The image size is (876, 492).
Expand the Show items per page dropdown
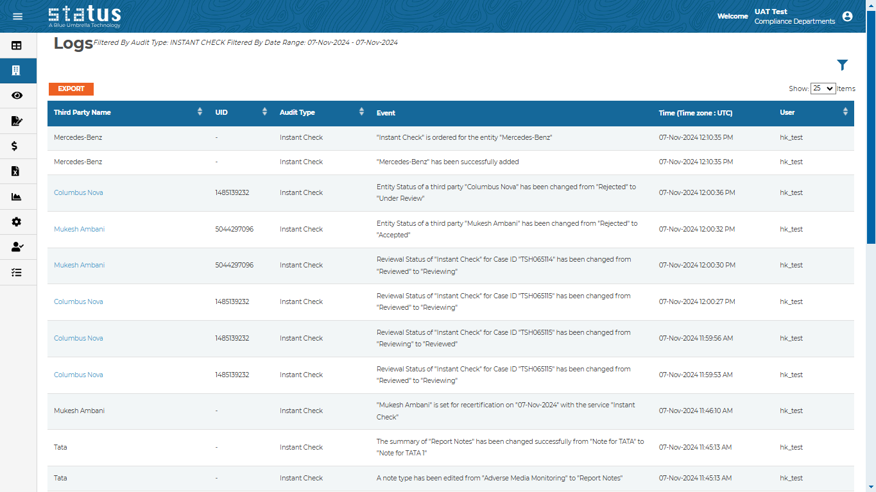pyautogui.click(x=823, y=89)
